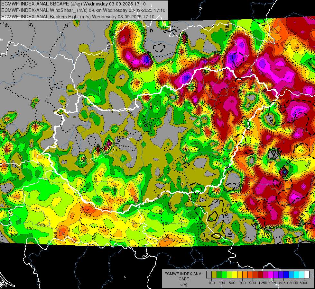Click the 300 legend tick label
The image size is (315, 289).
click(222, 283)
